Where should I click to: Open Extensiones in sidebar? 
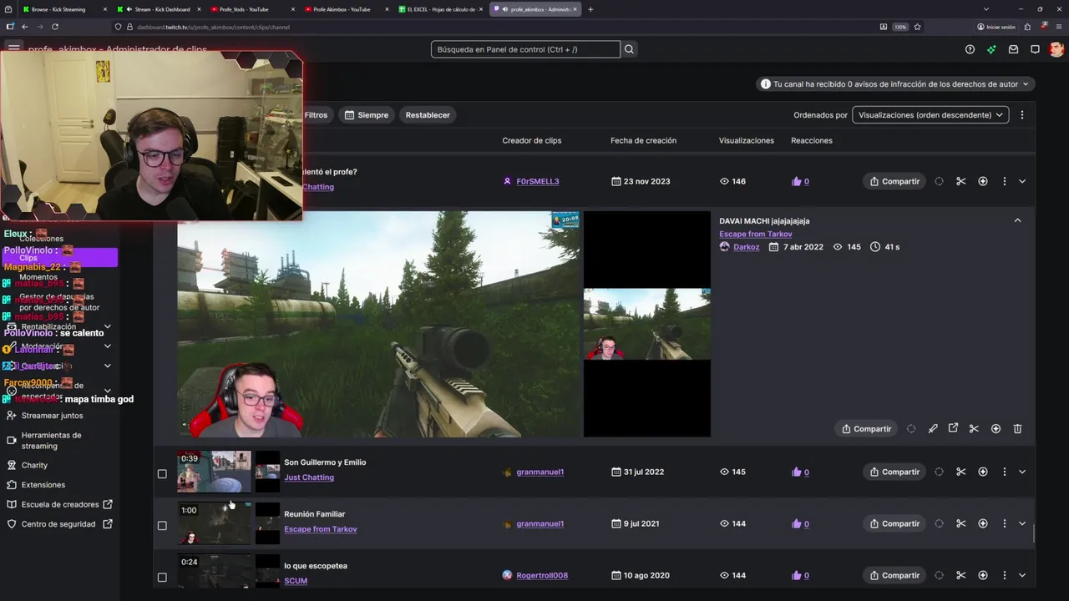click(43, 484)
